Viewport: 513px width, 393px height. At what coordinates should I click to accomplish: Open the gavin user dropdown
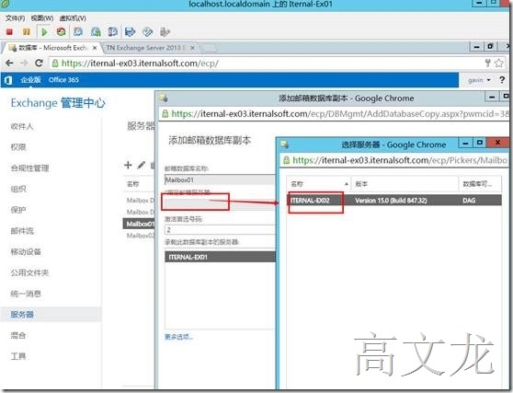[479, 80]
